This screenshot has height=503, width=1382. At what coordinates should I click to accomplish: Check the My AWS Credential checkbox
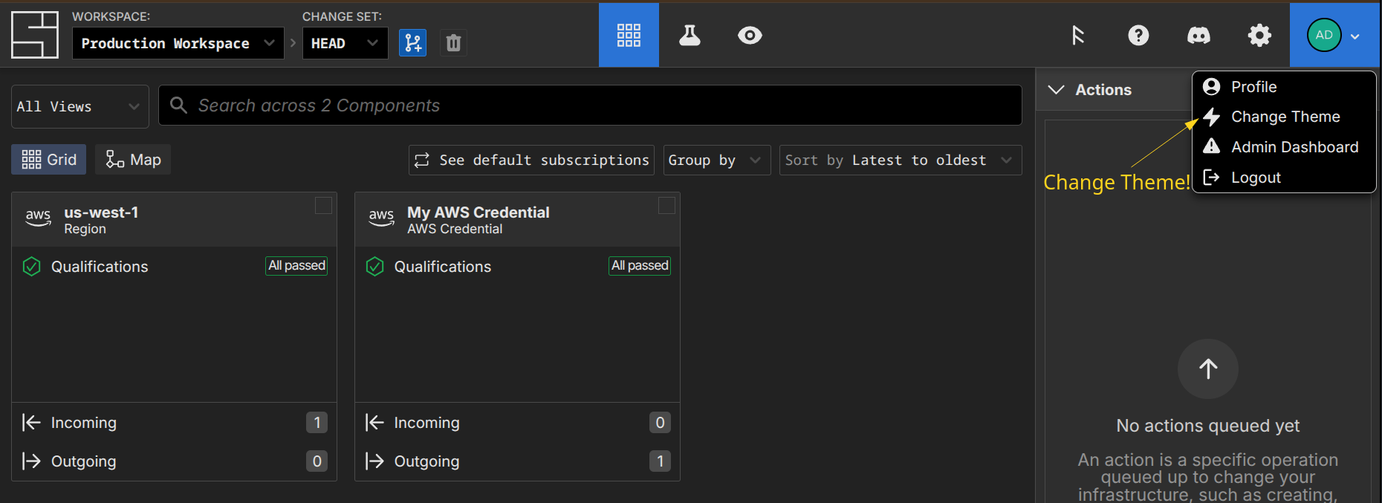coord(666,206)
